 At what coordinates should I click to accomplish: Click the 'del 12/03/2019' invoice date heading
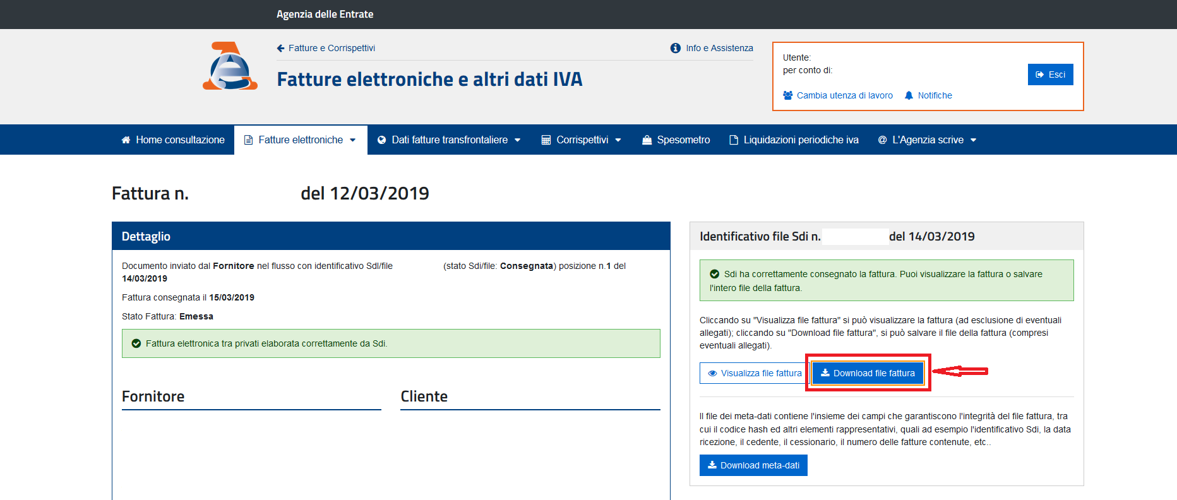(365, 193)
